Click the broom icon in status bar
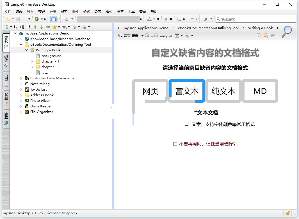 287,213
